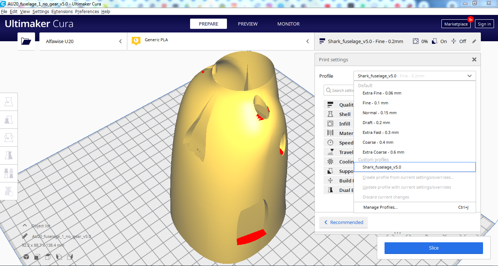Click the Open File folder icon
498x266 pixels.
coord(26,41)
